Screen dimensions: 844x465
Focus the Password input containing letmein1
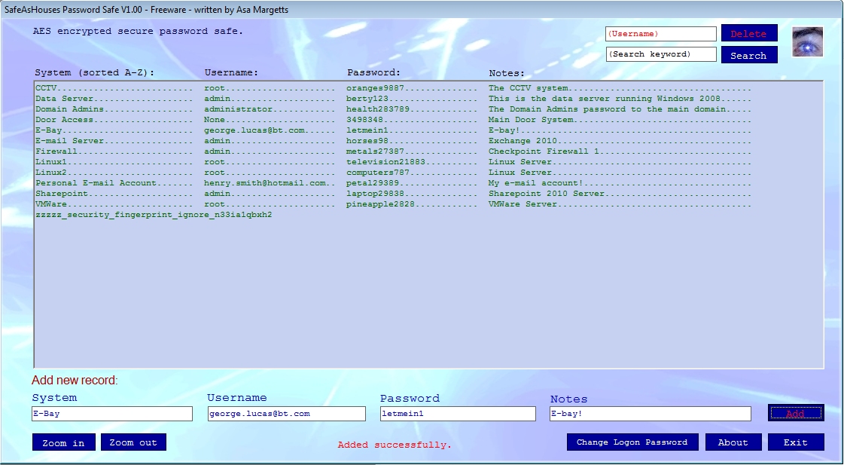coord(458,414)
